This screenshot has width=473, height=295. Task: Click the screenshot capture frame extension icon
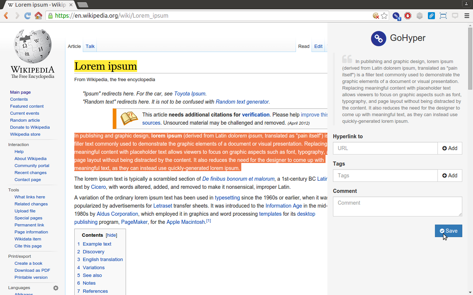point(443,15)
